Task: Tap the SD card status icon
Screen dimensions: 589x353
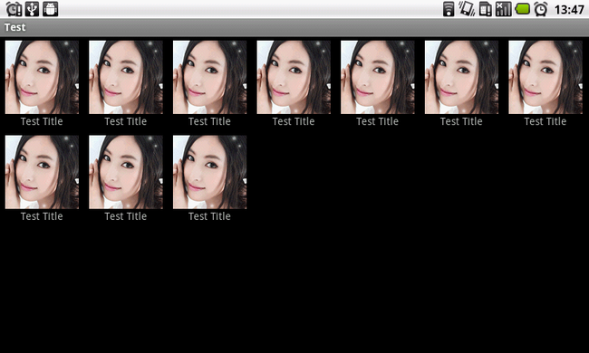Action: [x=486, y=9]
